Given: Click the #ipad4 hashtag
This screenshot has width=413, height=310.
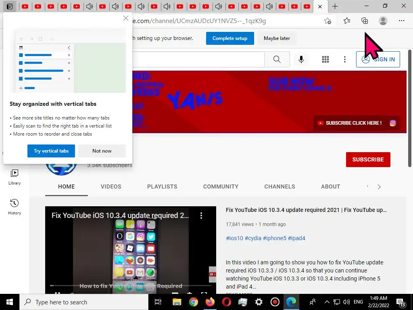Looking at the screenshot, I should 296,238.
